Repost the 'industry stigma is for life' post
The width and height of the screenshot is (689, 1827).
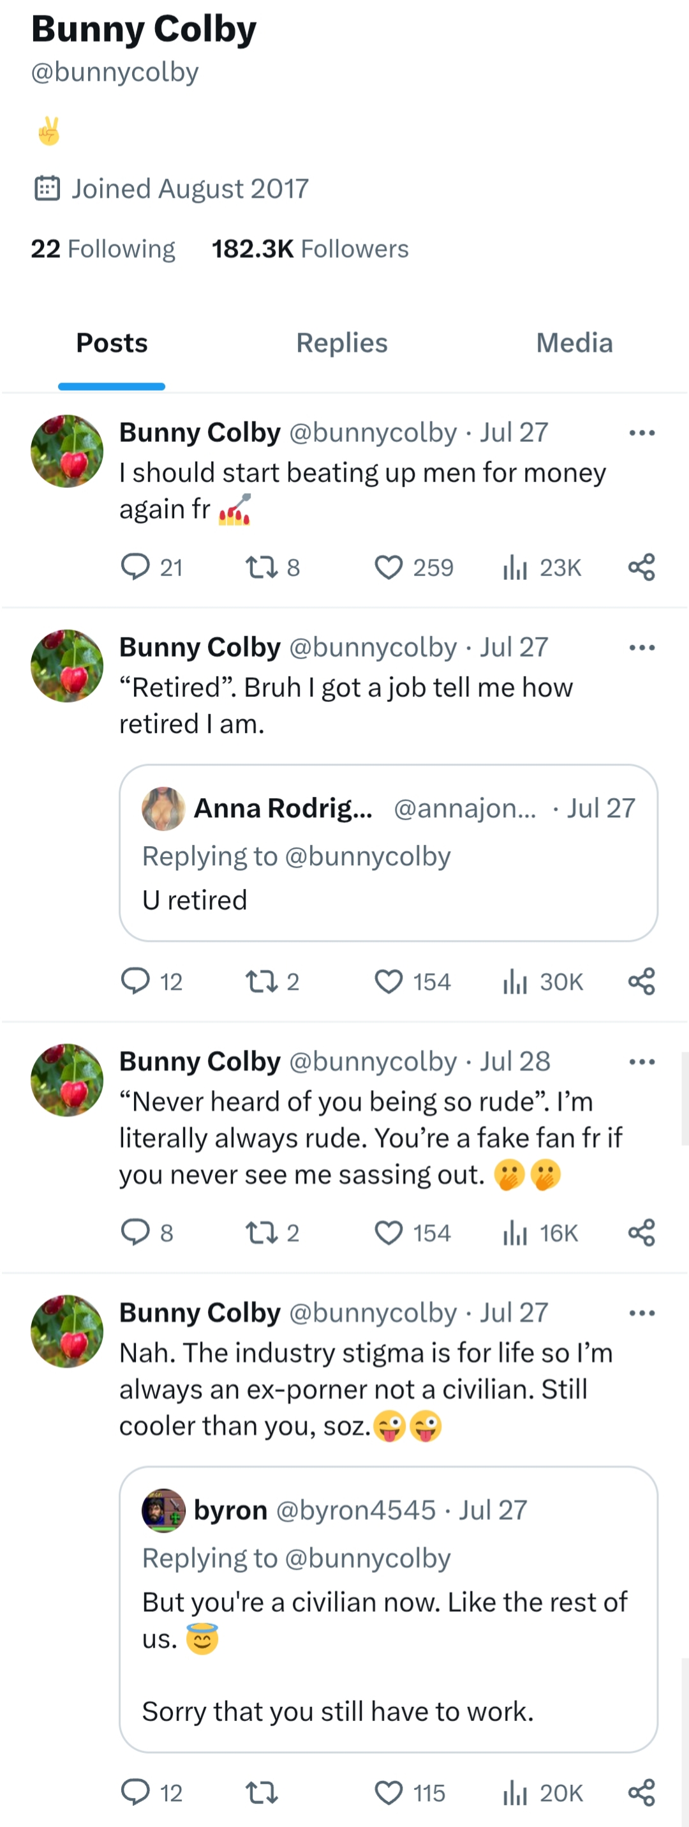[261, 1793]
